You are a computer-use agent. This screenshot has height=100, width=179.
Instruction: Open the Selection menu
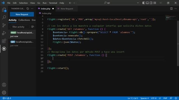[x=23, y=3]
